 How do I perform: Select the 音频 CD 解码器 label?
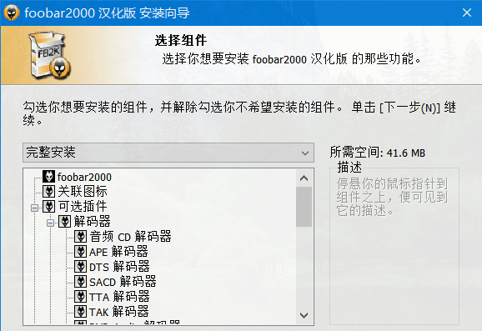point(130,237)
